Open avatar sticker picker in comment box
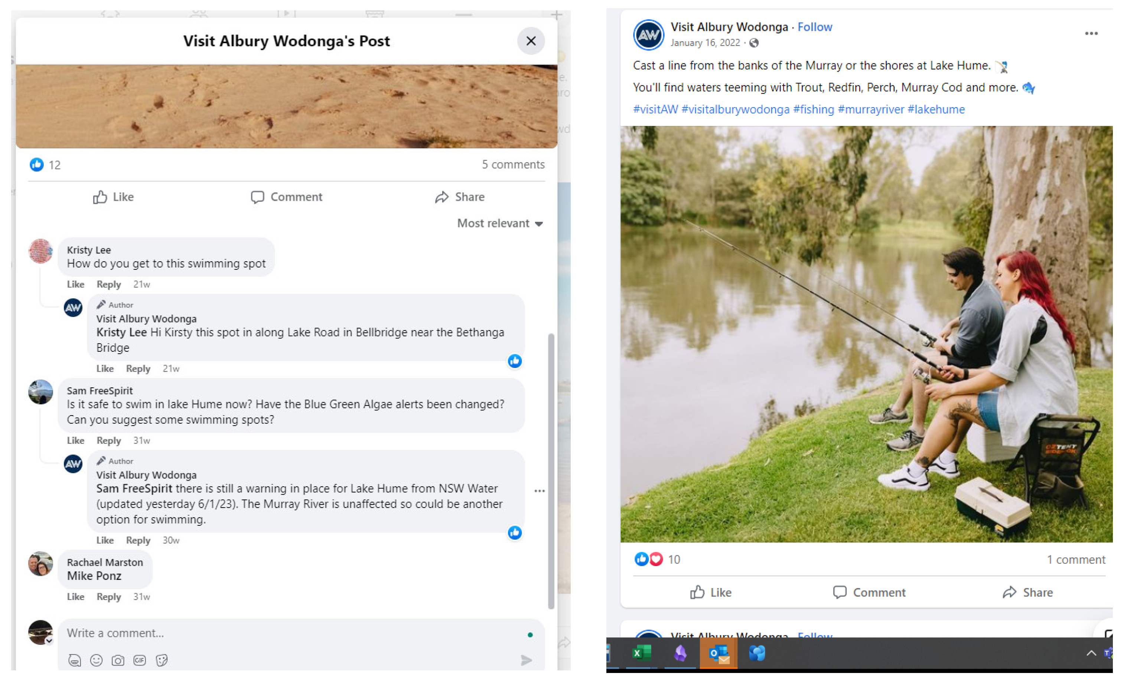Image resolution: width=1124 pixels, height=683 pixels. coord(74,660)
